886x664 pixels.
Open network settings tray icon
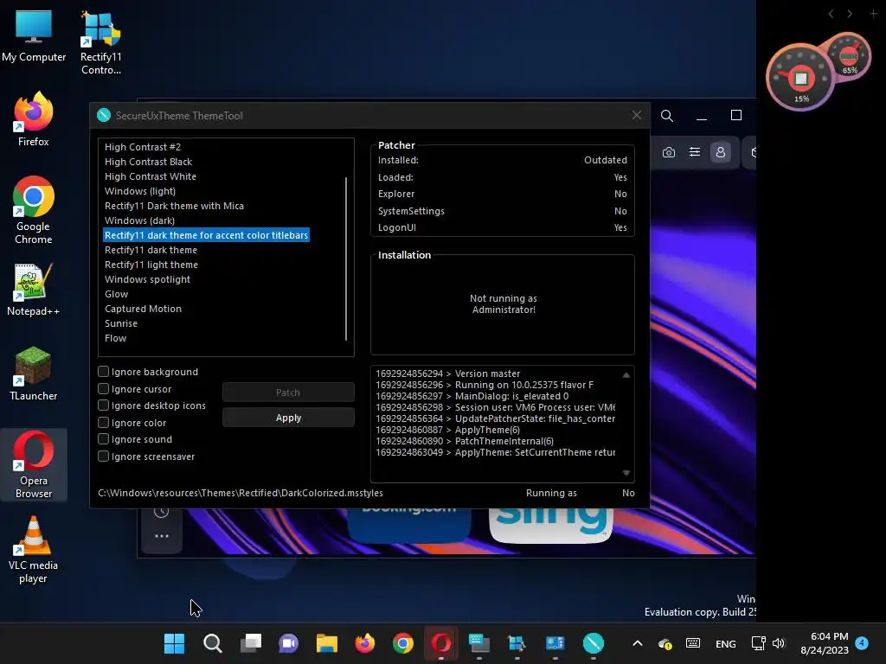coord(758,643)
